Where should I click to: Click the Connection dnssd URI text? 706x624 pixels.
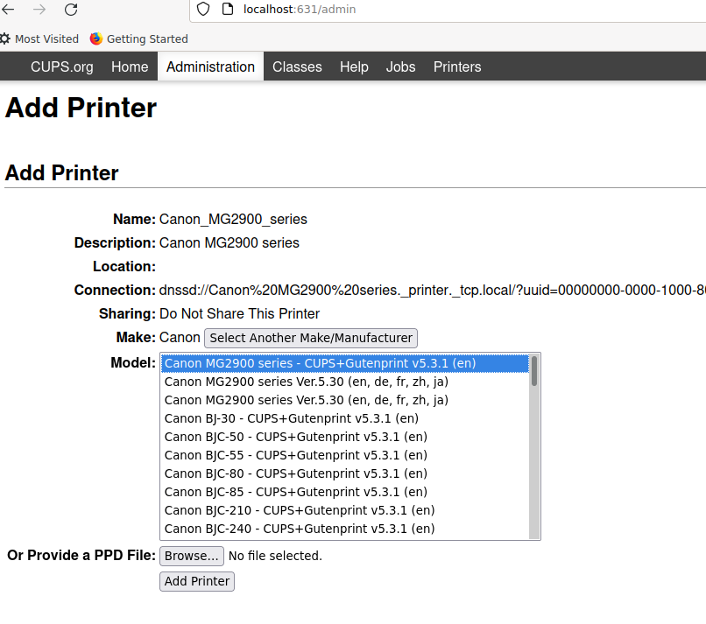coord(432,291)
